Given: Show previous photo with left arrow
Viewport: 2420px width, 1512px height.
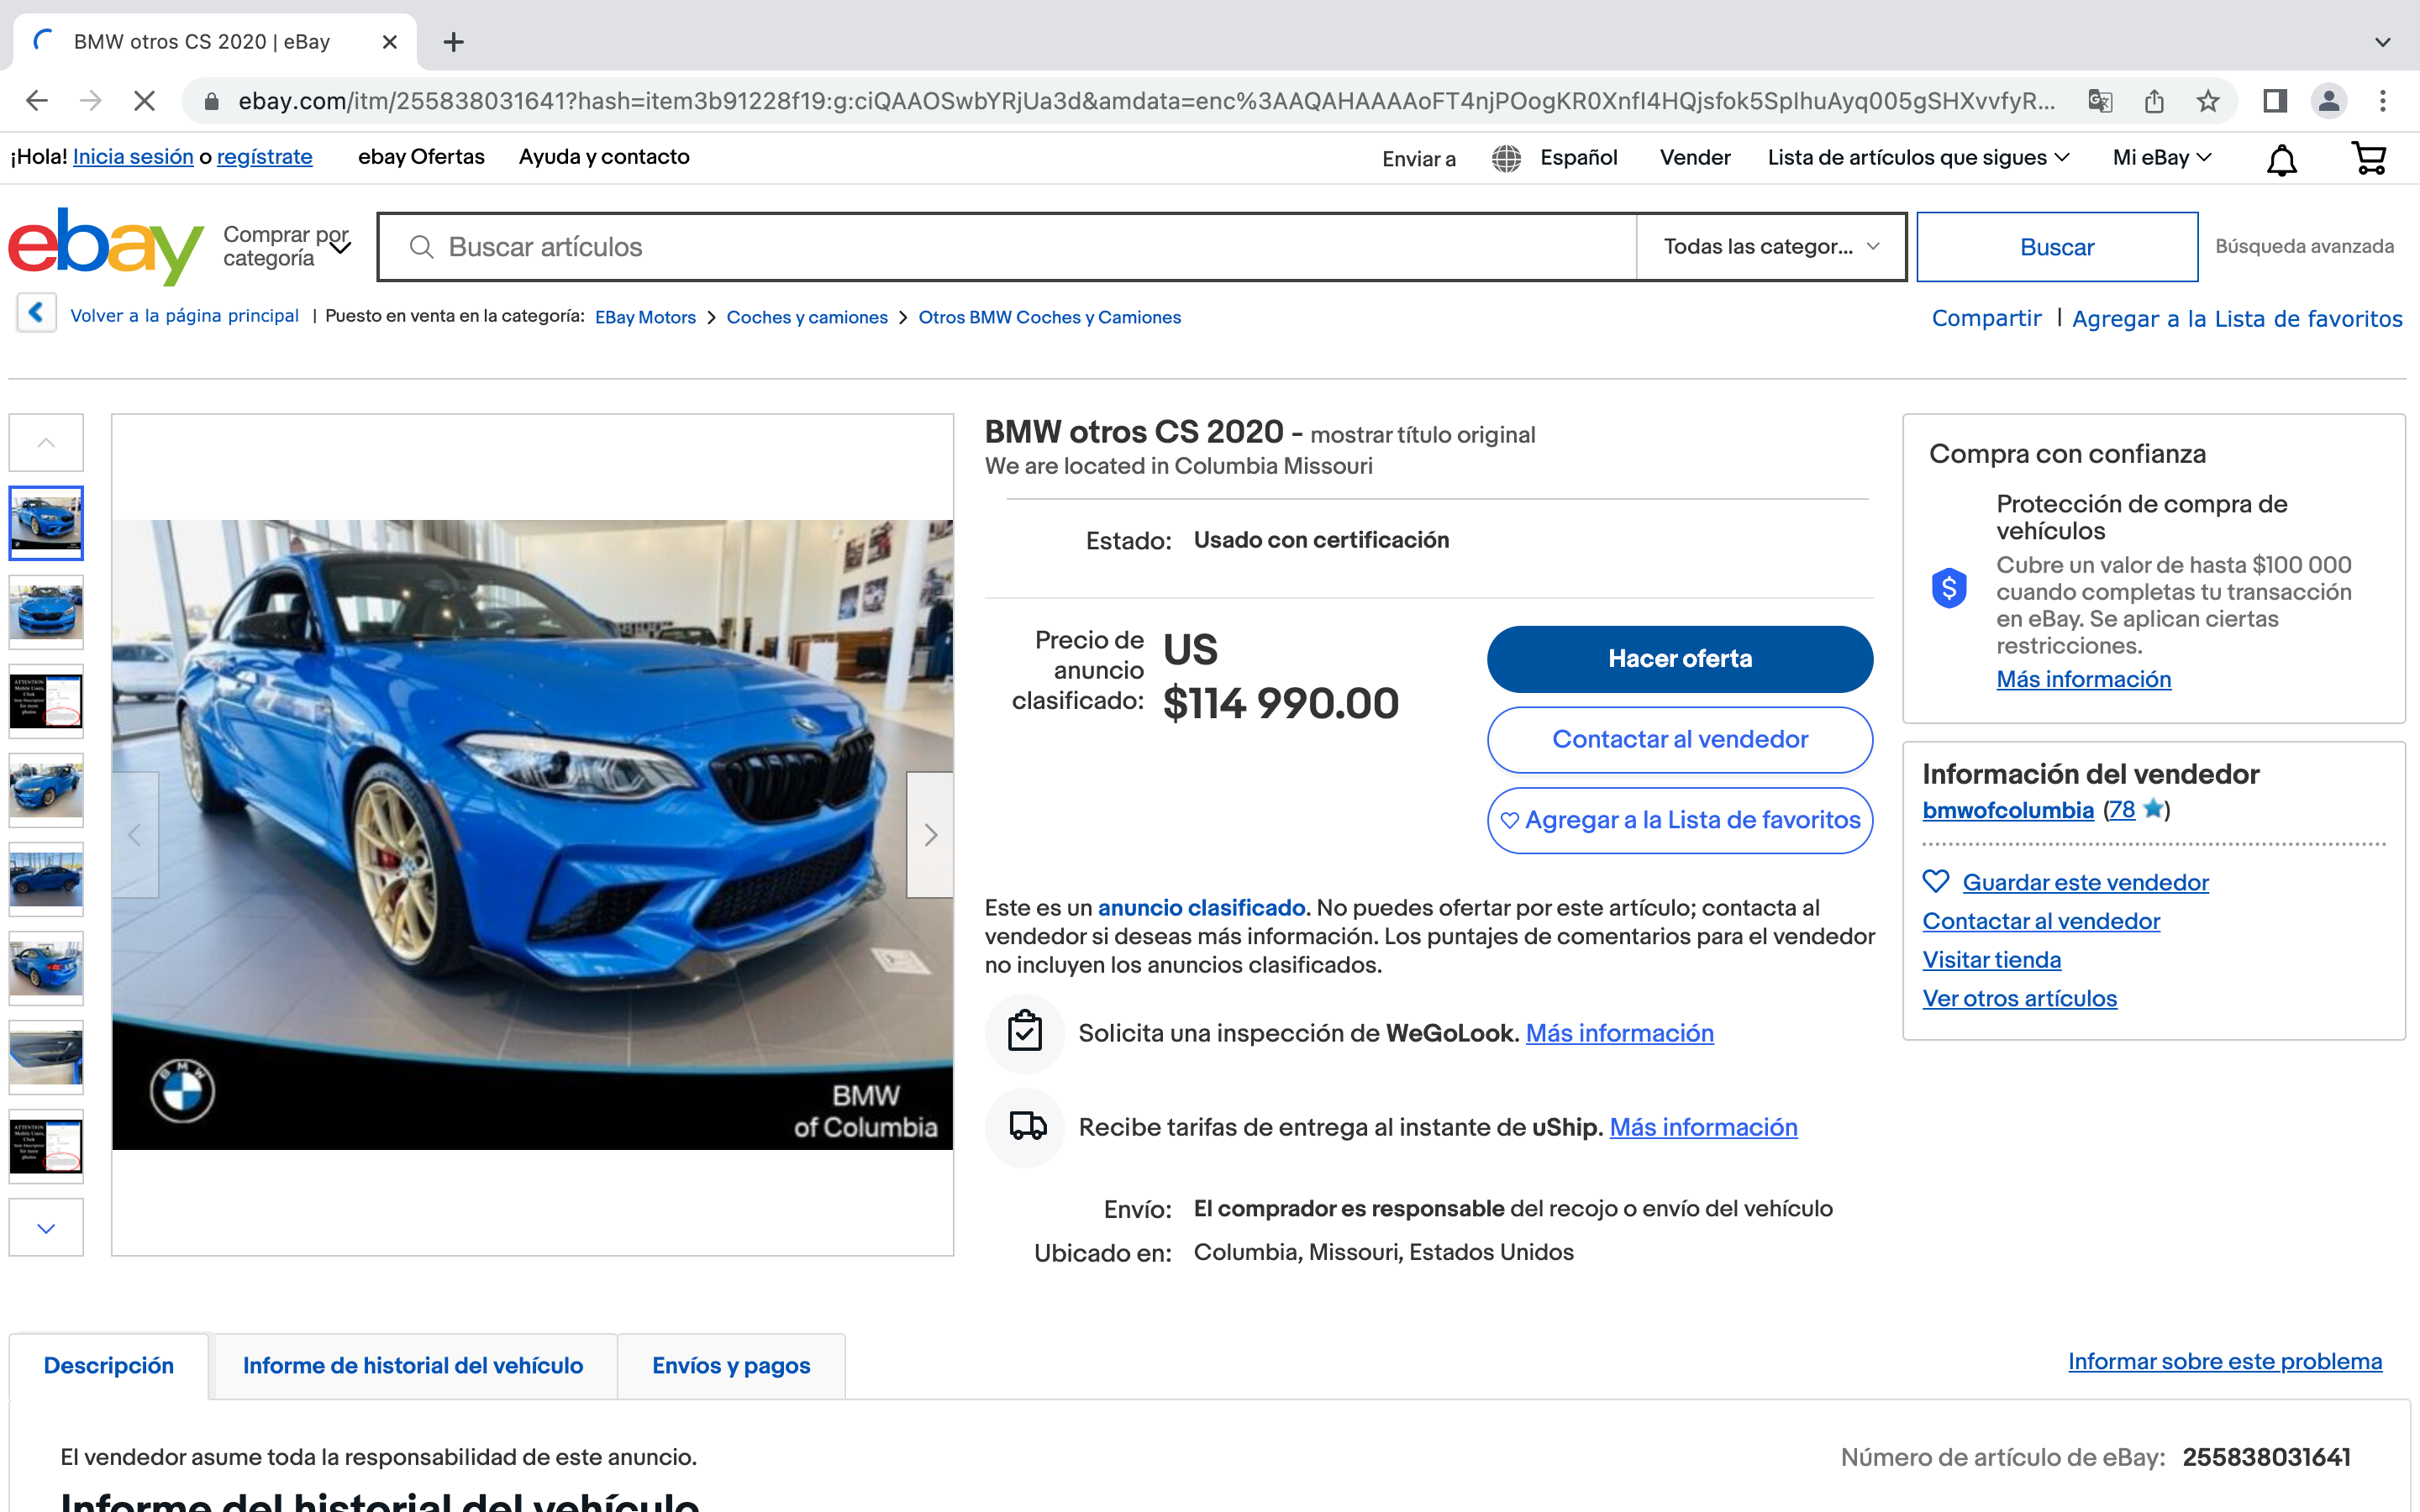Looking at the screenshot, I should (135, 834).
